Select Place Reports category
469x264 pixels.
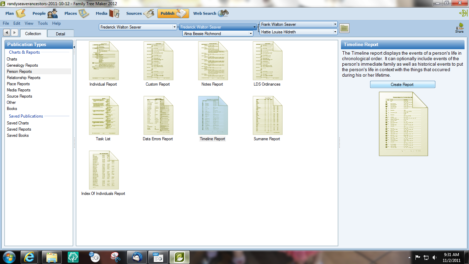[18, 84]
